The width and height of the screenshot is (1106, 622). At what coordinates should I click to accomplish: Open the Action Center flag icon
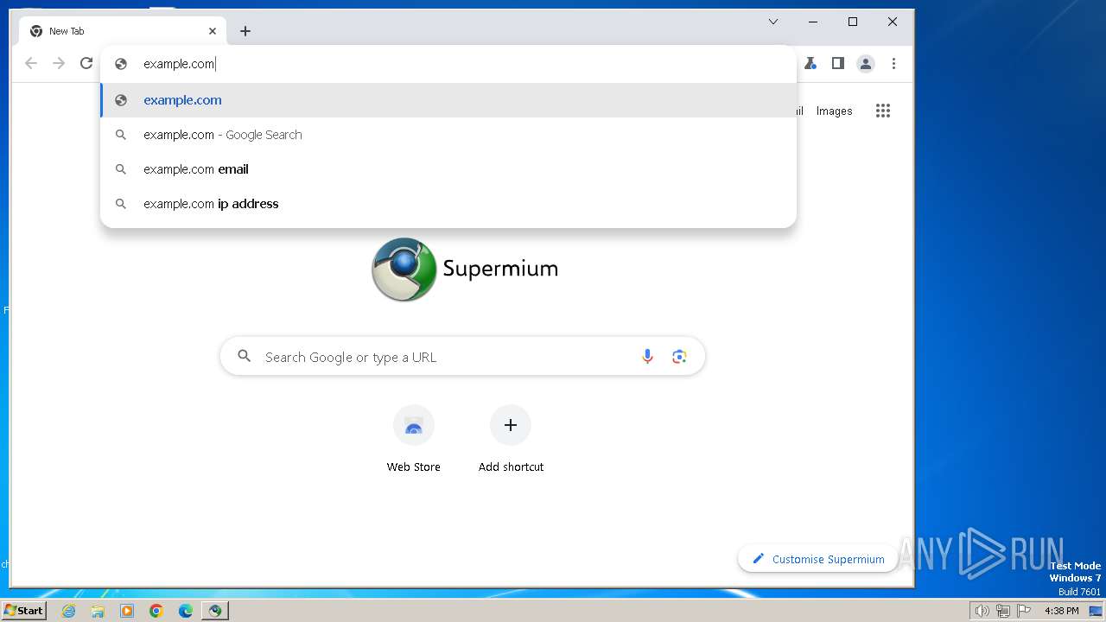coord(1024,611)
